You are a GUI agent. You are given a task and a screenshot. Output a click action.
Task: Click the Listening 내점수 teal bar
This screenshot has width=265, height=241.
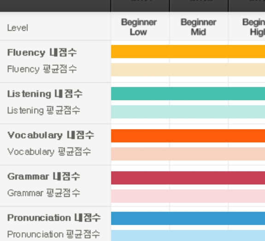tap(188, 94)
